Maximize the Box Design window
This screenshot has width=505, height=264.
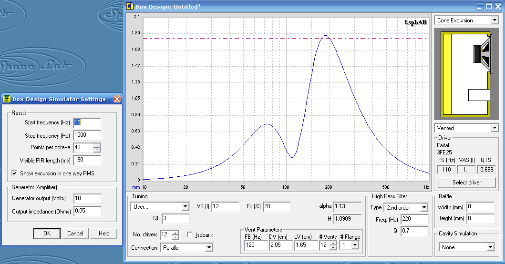[x=488, y=6]
